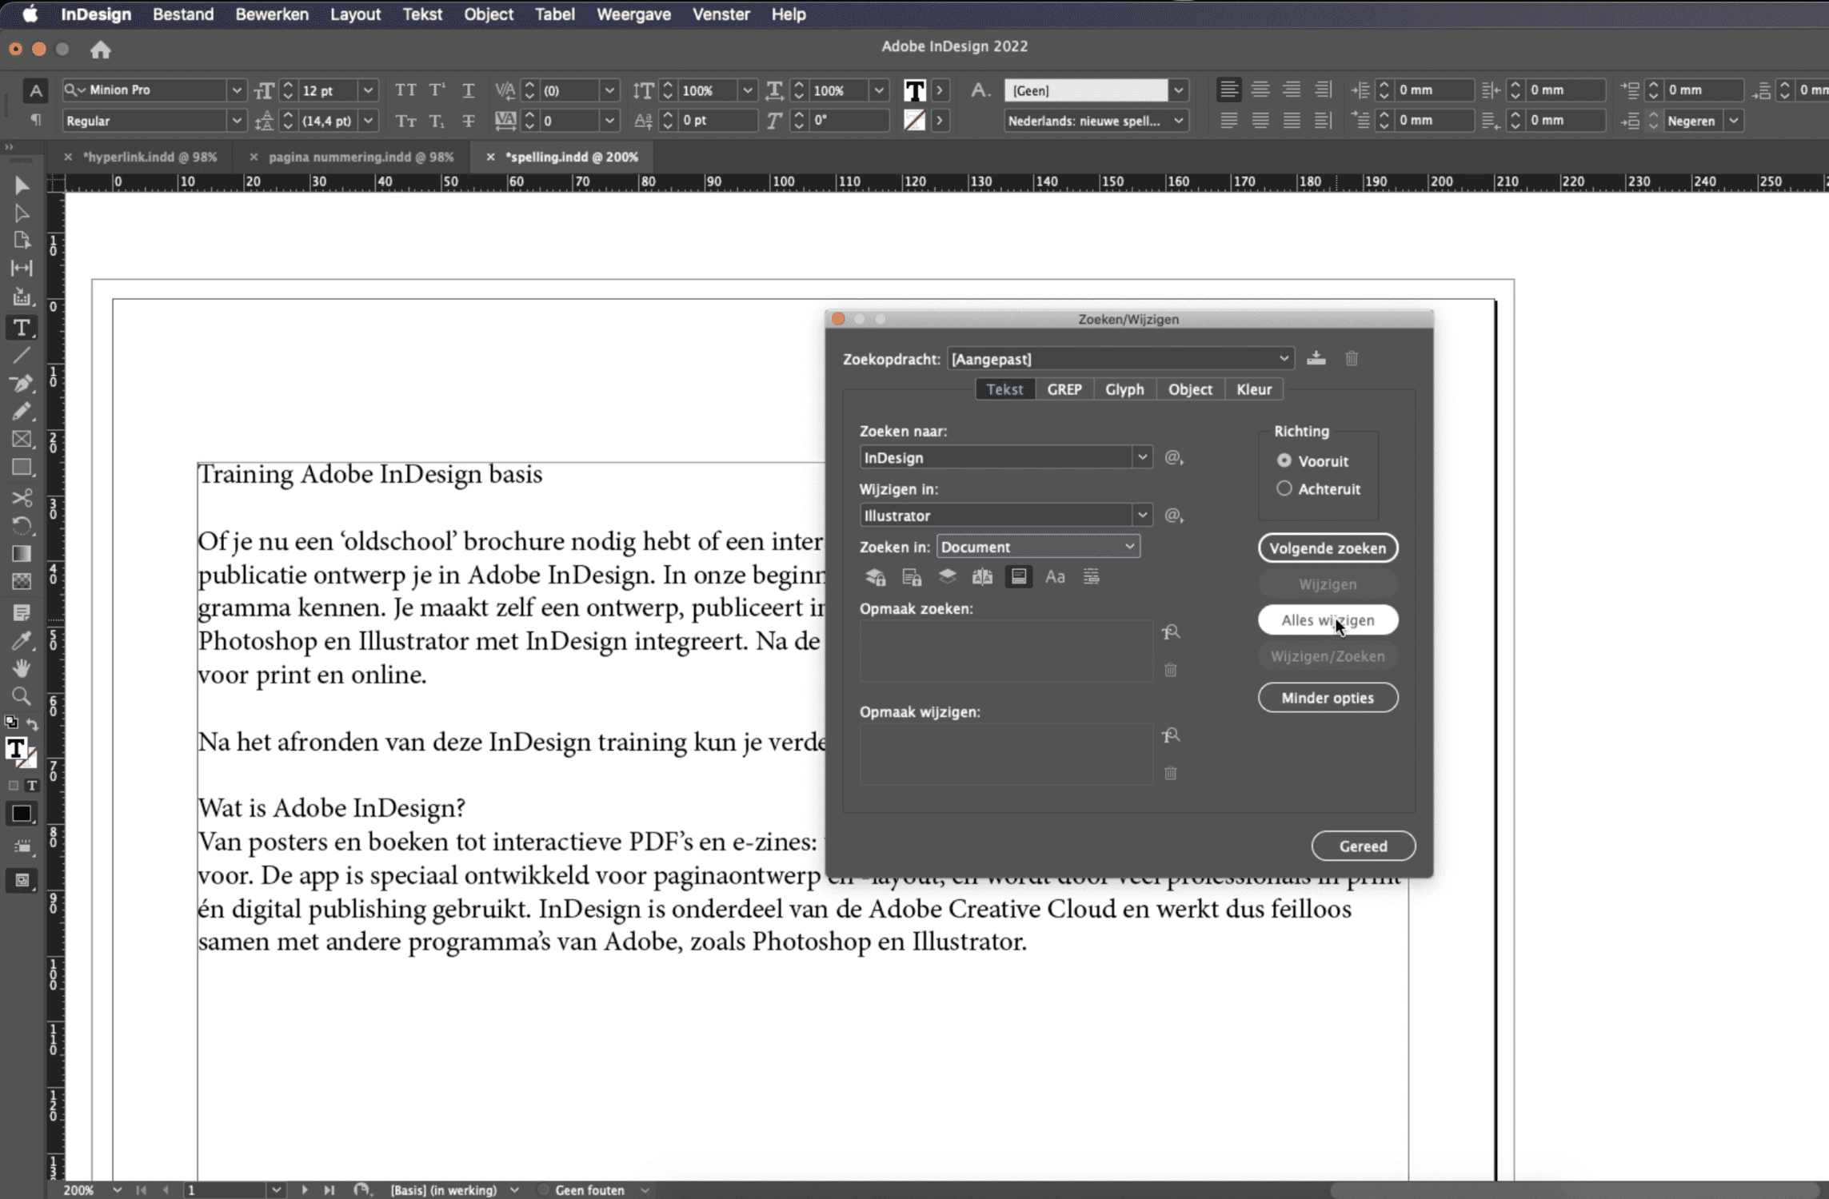Click the Volgende zoeken button
The image size is (1829, 1199).
pos(1328,548)
